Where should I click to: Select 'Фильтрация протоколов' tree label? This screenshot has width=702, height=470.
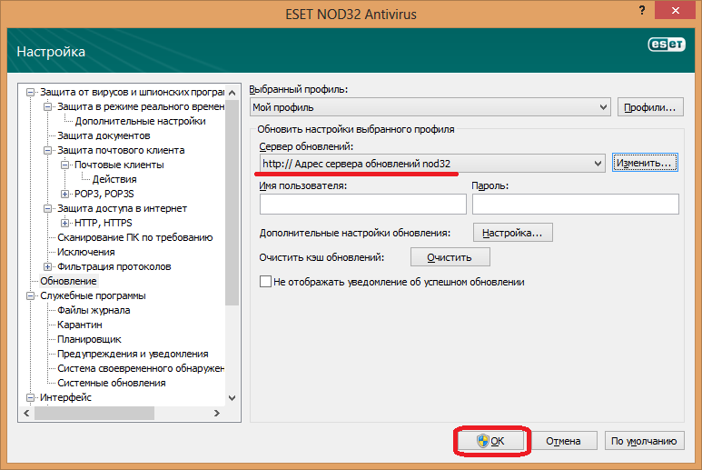pos(114,266)
